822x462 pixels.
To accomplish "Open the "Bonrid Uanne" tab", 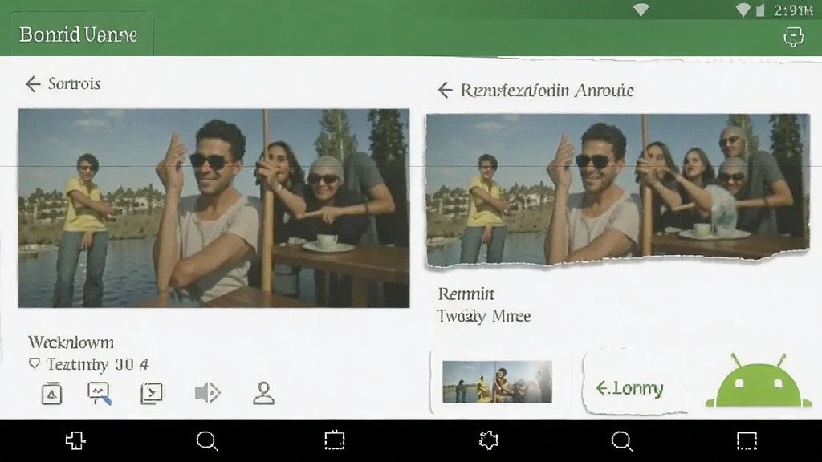I will click(x=81, y=34).
